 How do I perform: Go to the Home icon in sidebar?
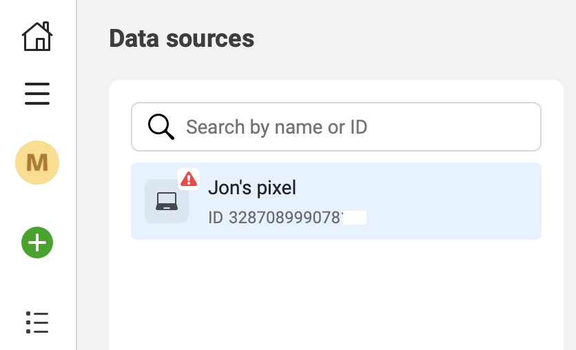37,37
